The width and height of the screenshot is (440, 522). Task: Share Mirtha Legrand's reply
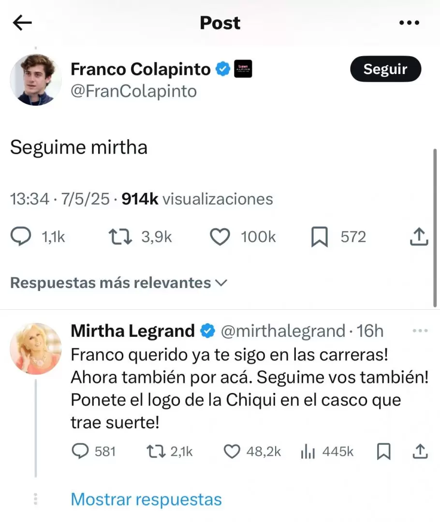[x=420, y=451]
